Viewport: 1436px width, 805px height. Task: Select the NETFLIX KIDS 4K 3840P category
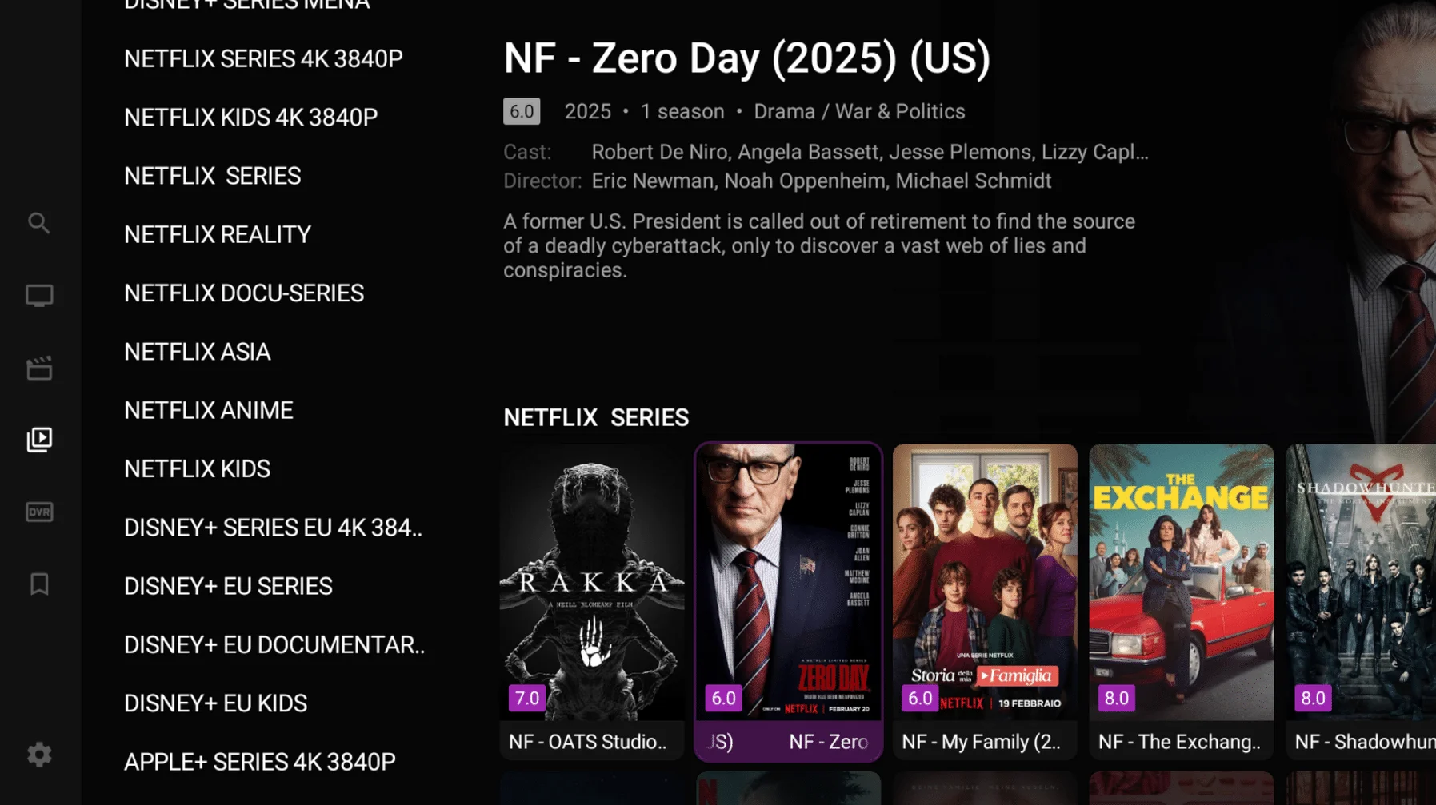pos(250,118)
